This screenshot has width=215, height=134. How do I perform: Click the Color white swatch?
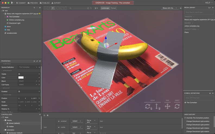pyautogui.click(x=21, y=77)
